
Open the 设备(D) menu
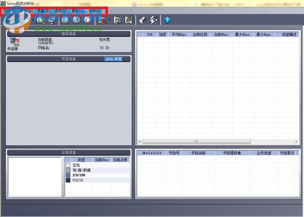point(26,11)
